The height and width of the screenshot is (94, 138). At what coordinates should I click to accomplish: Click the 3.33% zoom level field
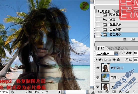(x=5, y=92)
